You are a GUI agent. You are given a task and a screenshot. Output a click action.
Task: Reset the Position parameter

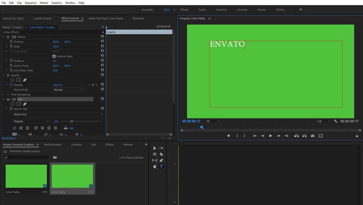(x=102, y=42)
